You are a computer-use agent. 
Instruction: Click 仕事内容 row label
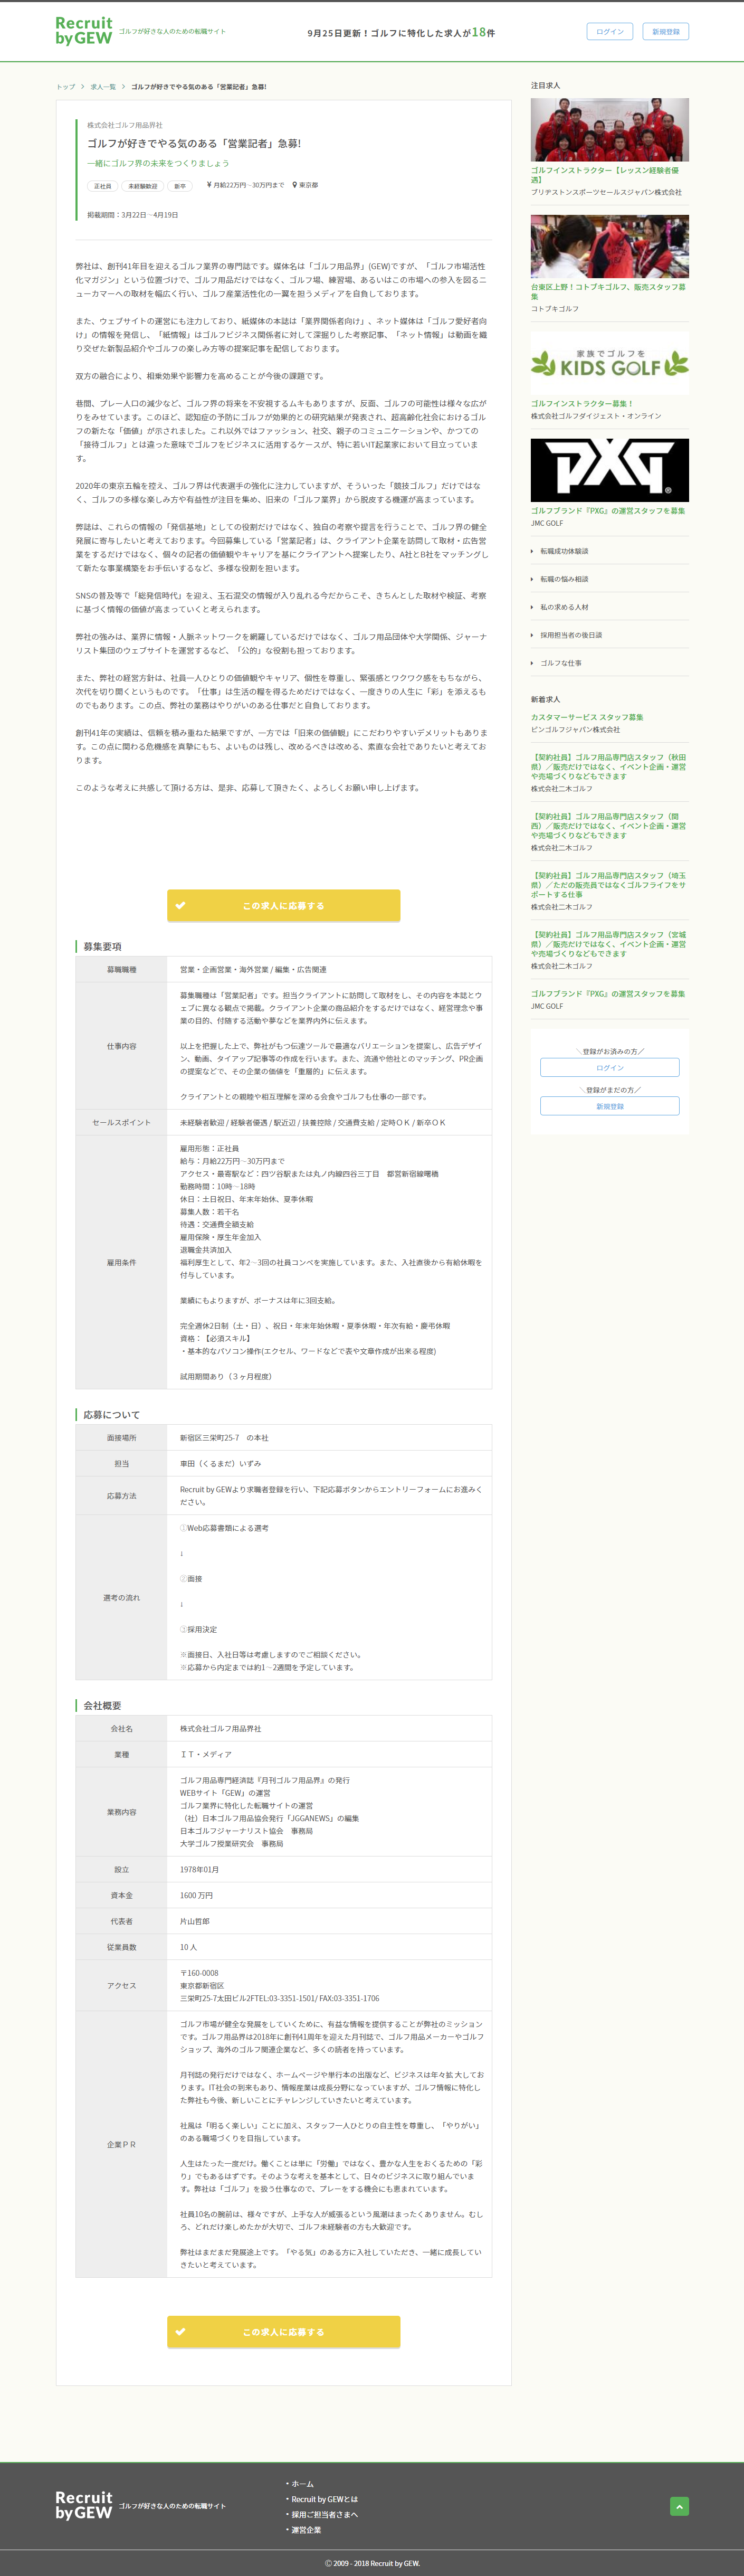pyautogui.click(x=121, y=1046)
